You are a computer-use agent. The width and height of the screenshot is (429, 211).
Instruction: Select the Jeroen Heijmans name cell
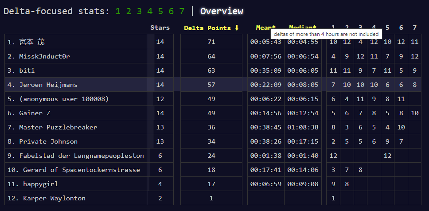(x=76, y=85)
